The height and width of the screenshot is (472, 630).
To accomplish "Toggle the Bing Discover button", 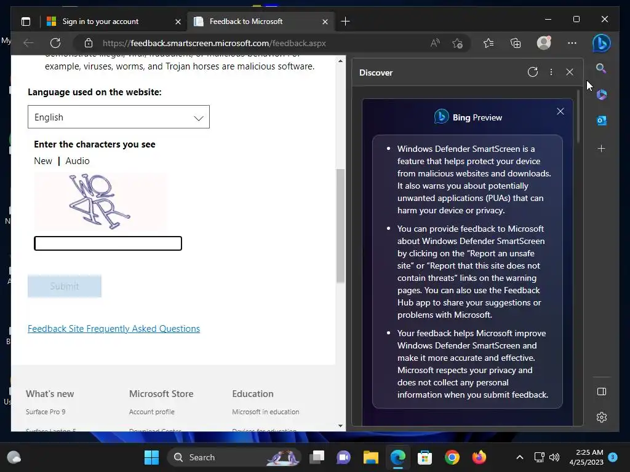I will pyautogui.click(x=602, y=43).
